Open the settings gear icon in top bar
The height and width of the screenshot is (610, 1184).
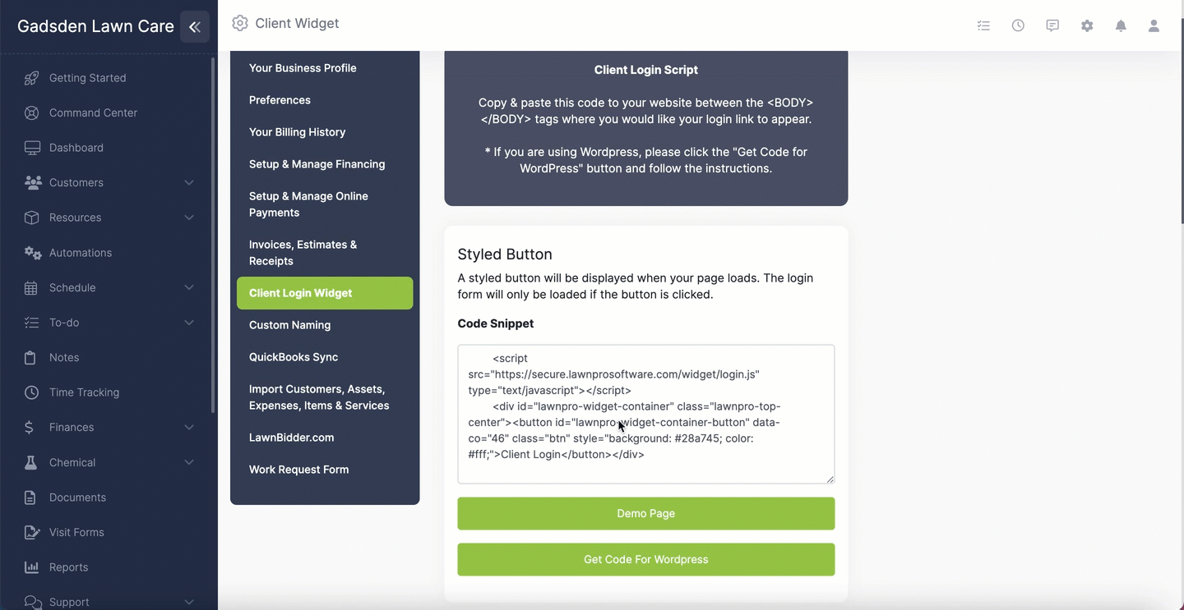pyautogui.click(x=1087, y=25)
